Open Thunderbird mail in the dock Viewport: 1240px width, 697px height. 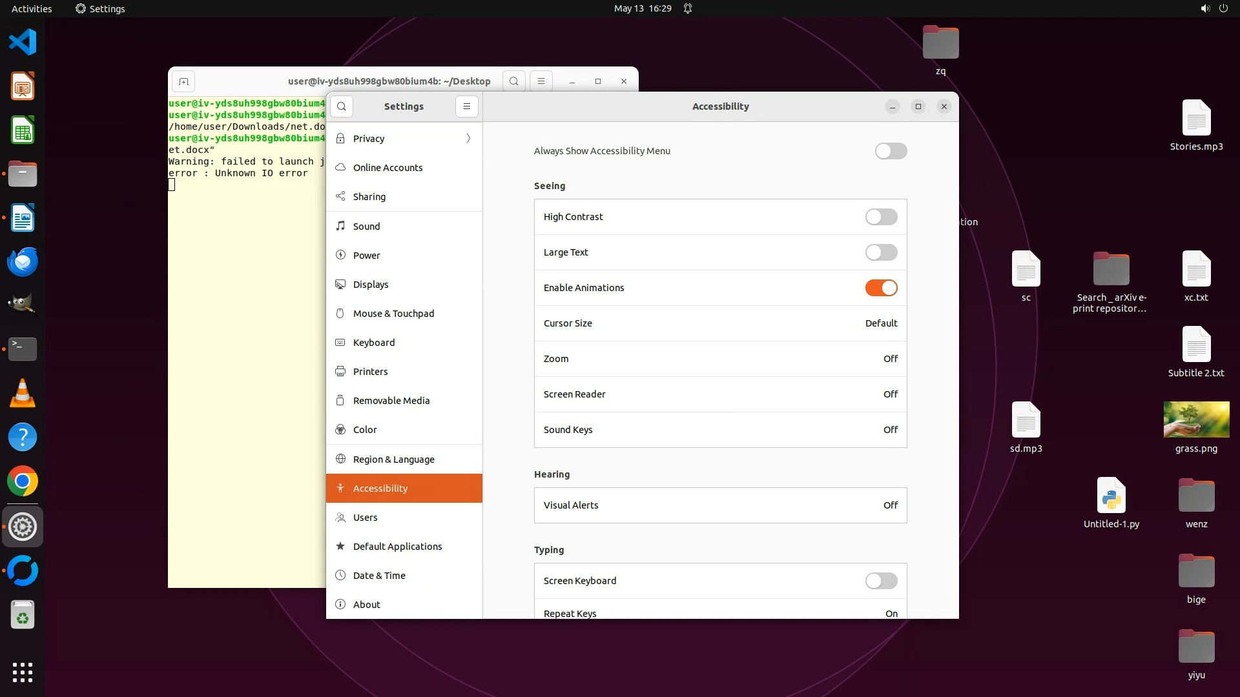(23, 262)
